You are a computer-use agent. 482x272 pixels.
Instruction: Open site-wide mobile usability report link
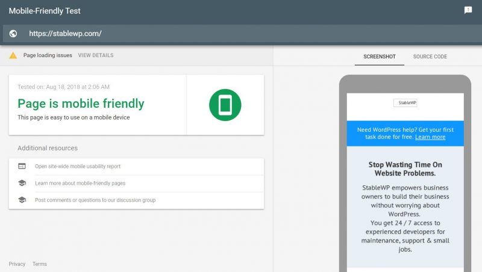pyautogui.click(x=78, y=167)
